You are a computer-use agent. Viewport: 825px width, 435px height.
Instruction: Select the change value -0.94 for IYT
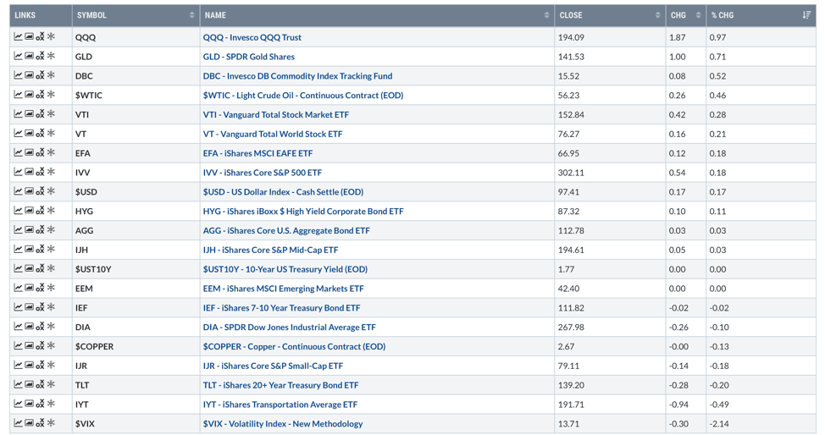(x=678, y=405)
